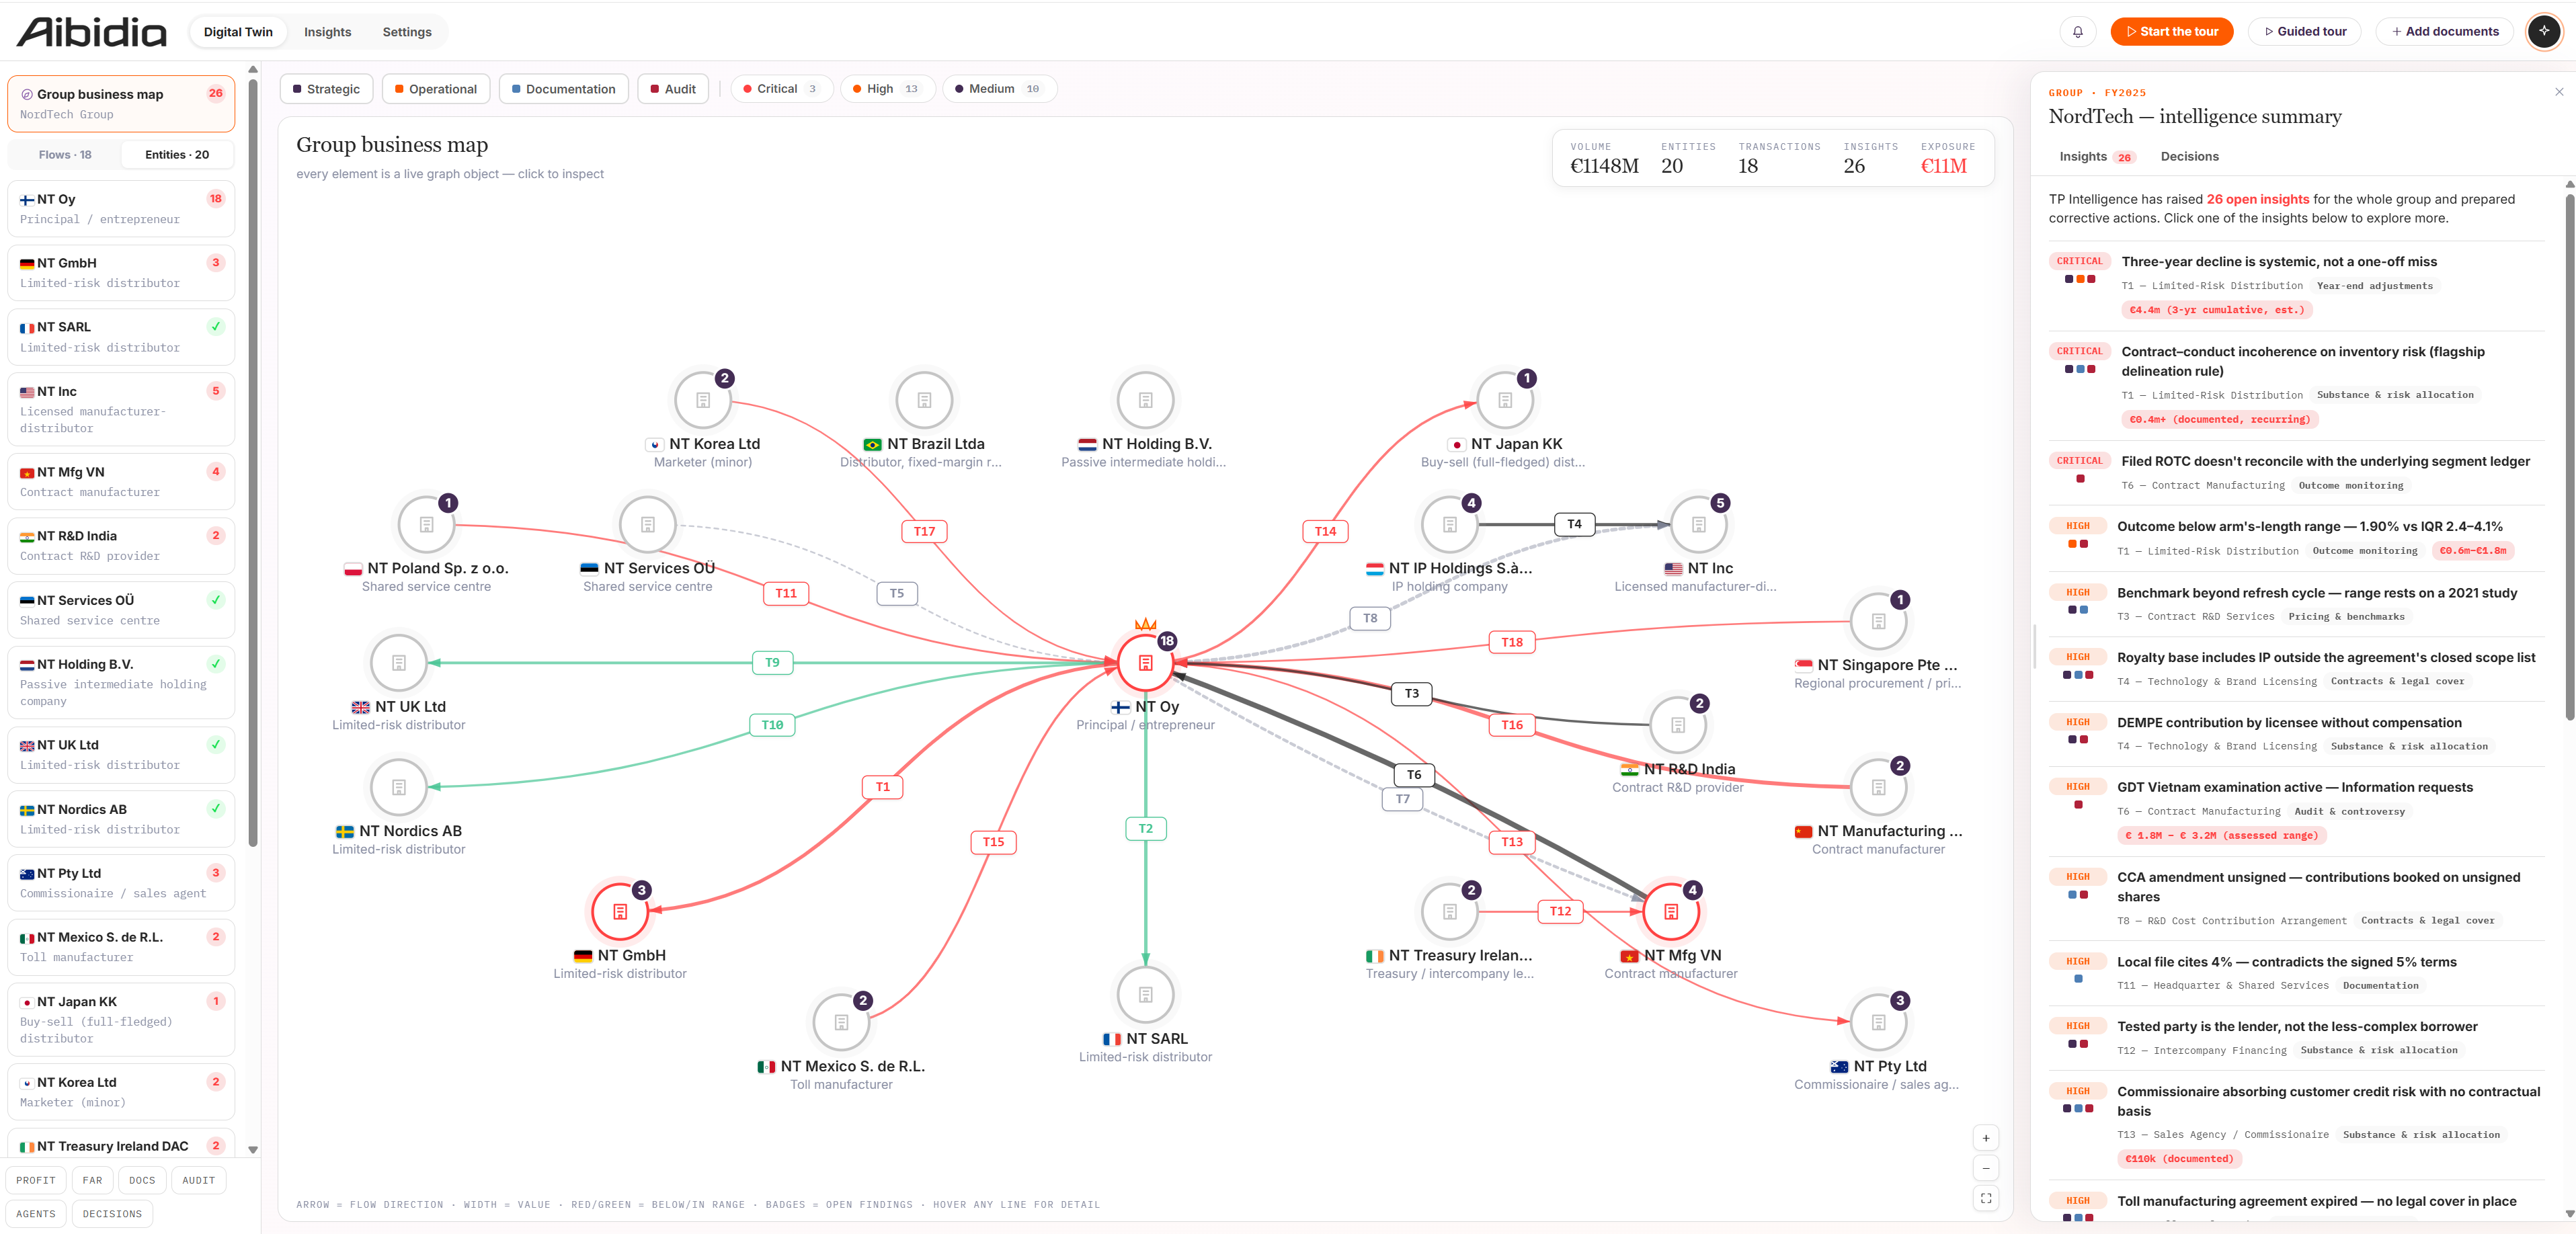Open the Group business map card

click(x=121, y=104)
